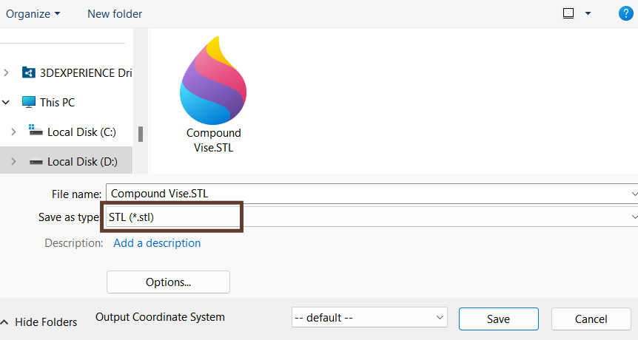The image size is (638, 340).
Task: Click the New folder button
Action: pos(115,13)
